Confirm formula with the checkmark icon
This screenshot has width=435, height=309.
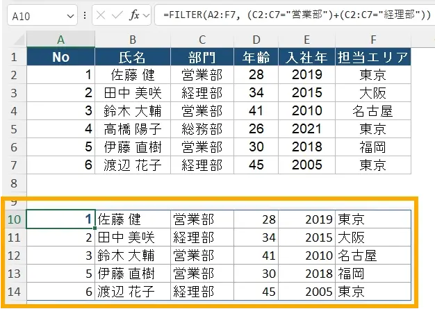[117, 15]
